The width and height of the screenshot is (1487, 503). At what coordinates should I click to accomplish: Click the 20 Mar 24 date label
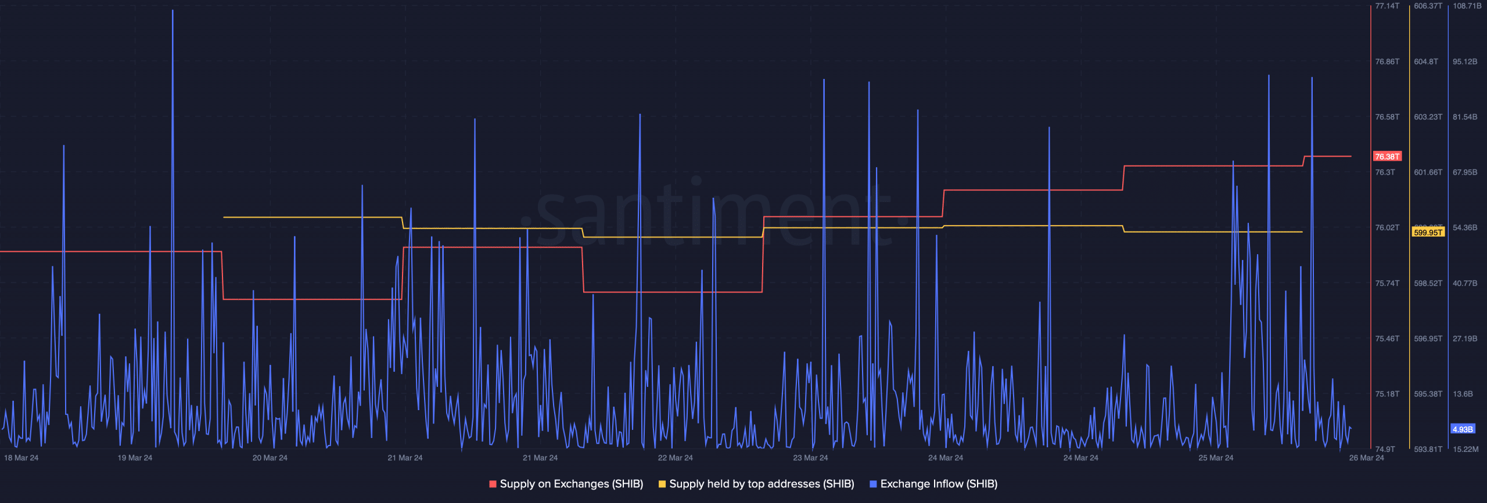pos(270,458)
